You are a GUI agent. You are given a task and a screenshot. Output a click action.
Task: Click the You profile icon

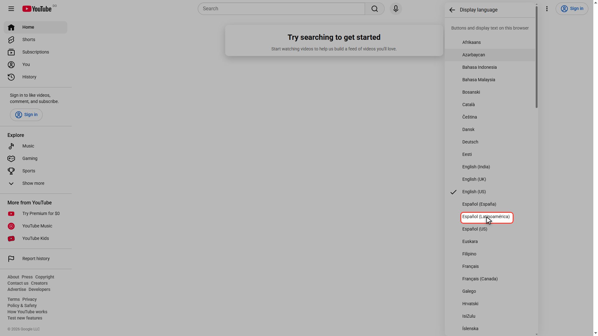pos(11,65)
